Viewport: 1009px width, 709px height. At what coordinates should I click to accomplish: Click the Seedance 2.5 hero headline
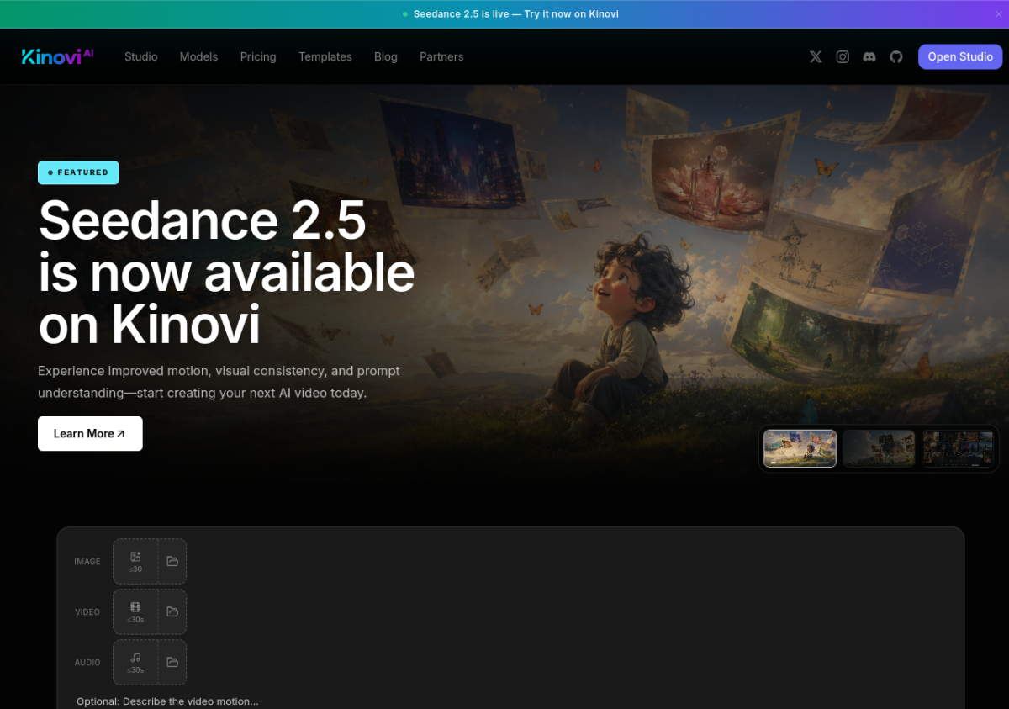226,272
